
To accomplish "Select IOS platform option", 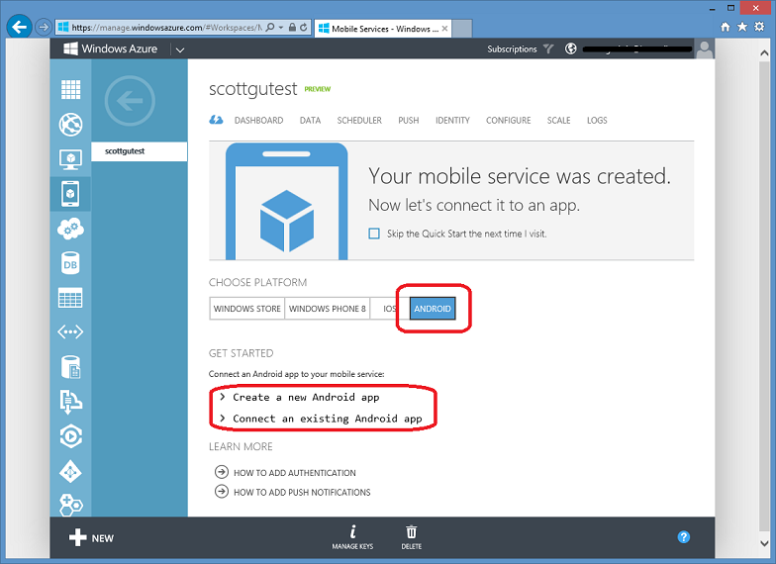I will [x=389, y=309].
